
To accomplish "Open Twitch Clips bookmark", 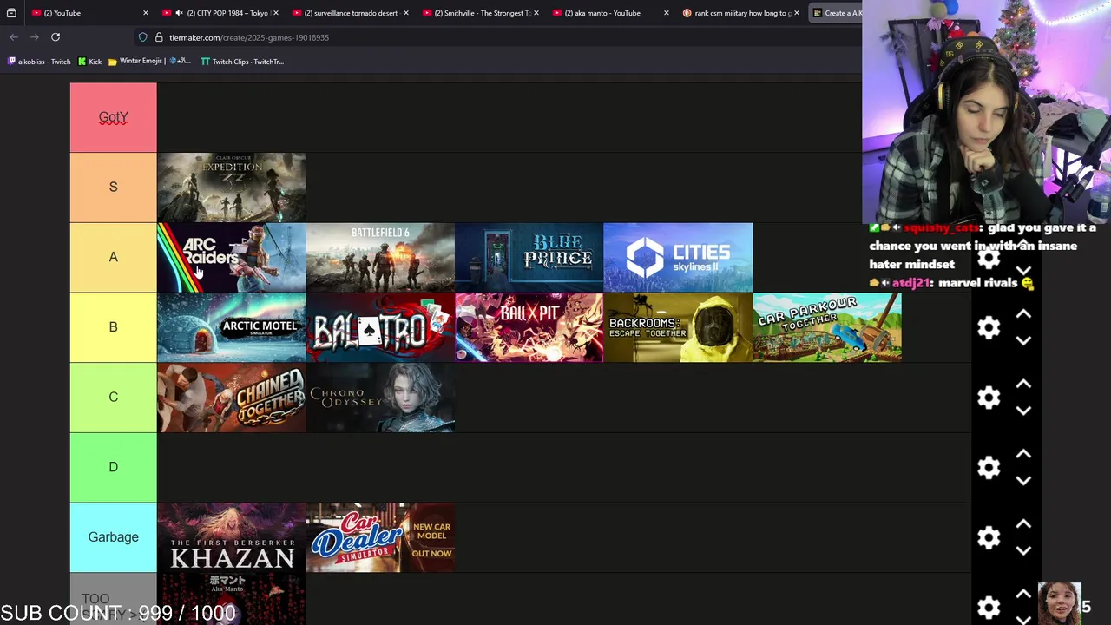I will point(242,62).
